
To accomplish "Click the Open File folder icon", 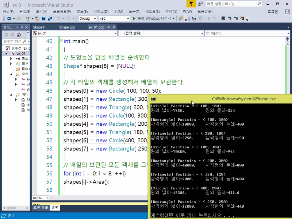I will (x=37, y=19).
